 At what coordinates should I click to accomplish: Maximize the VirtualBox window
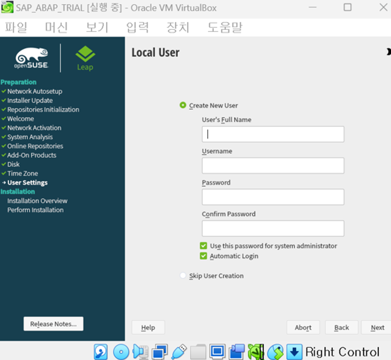coord(347,7)
